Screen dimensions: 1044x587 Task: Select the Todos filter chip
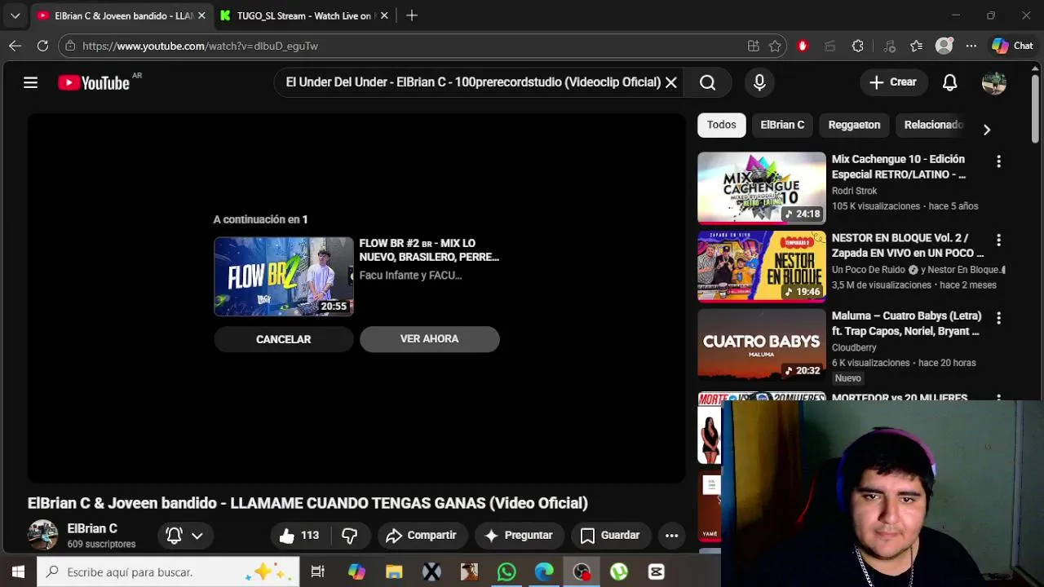point(721,125)
